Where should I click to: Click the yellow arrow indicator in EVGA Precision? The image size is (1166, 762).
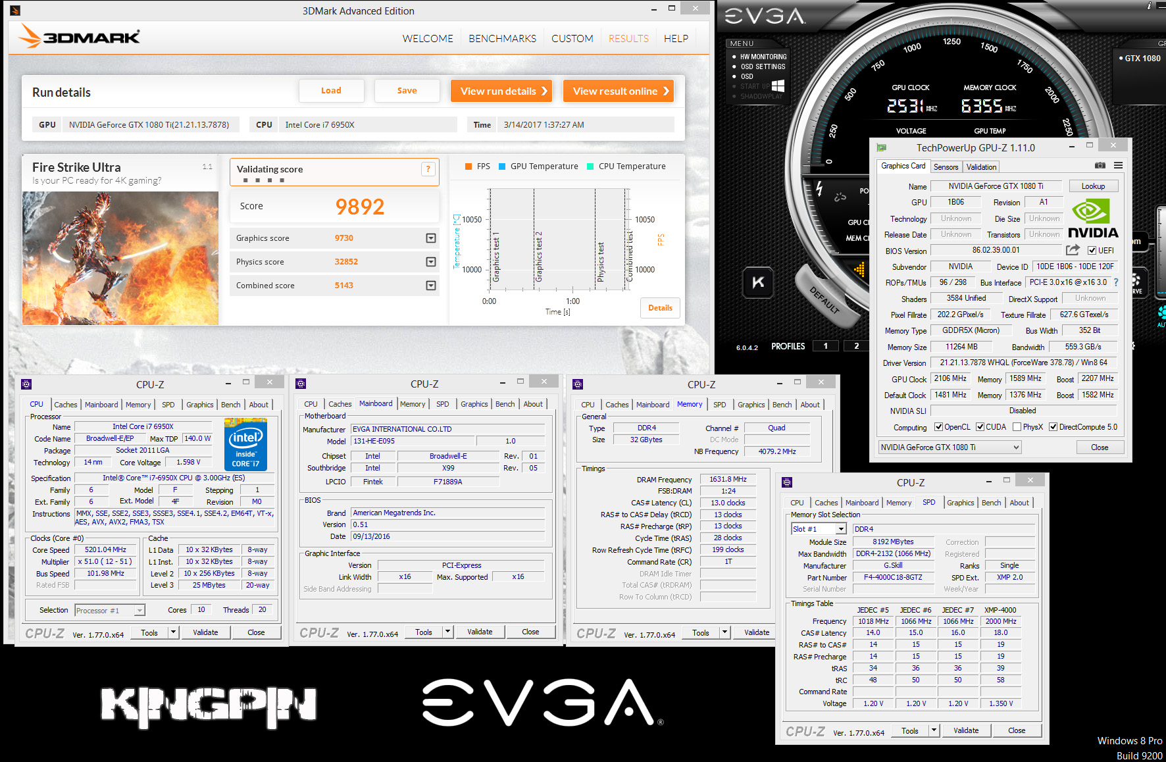tap(859, 268)
